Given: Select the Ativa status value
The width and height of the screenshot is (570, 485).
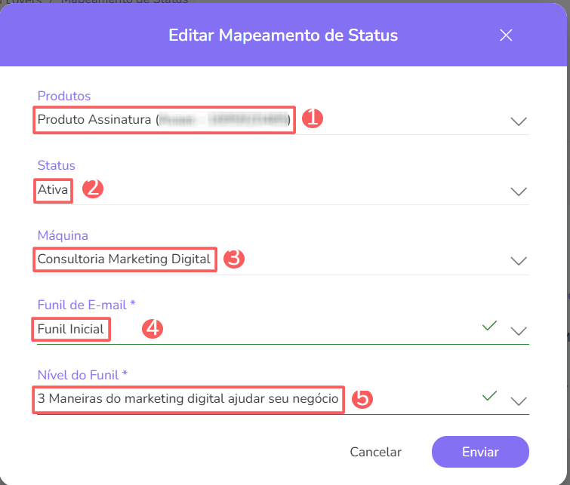Looking at the screenshot, I should click(53, 189).
